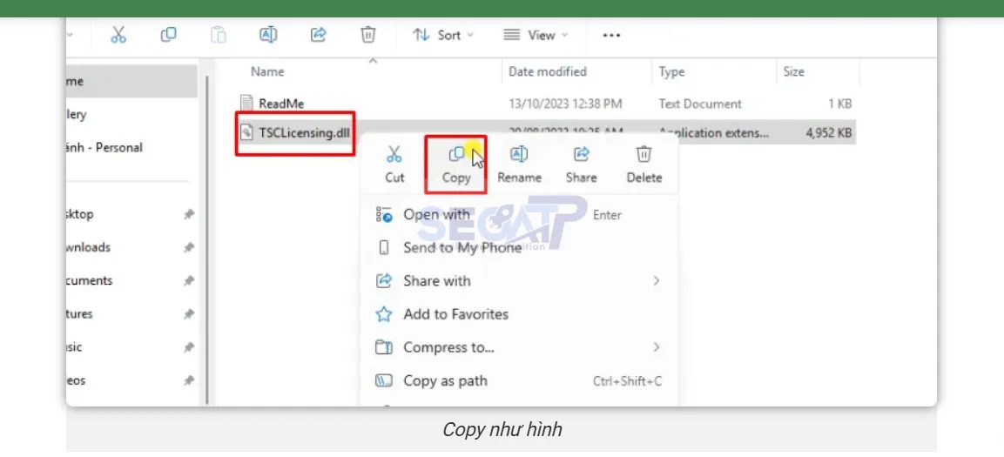Click the pin icon next to Desktop
1004x457 pixels.
[x=189, y=214]
